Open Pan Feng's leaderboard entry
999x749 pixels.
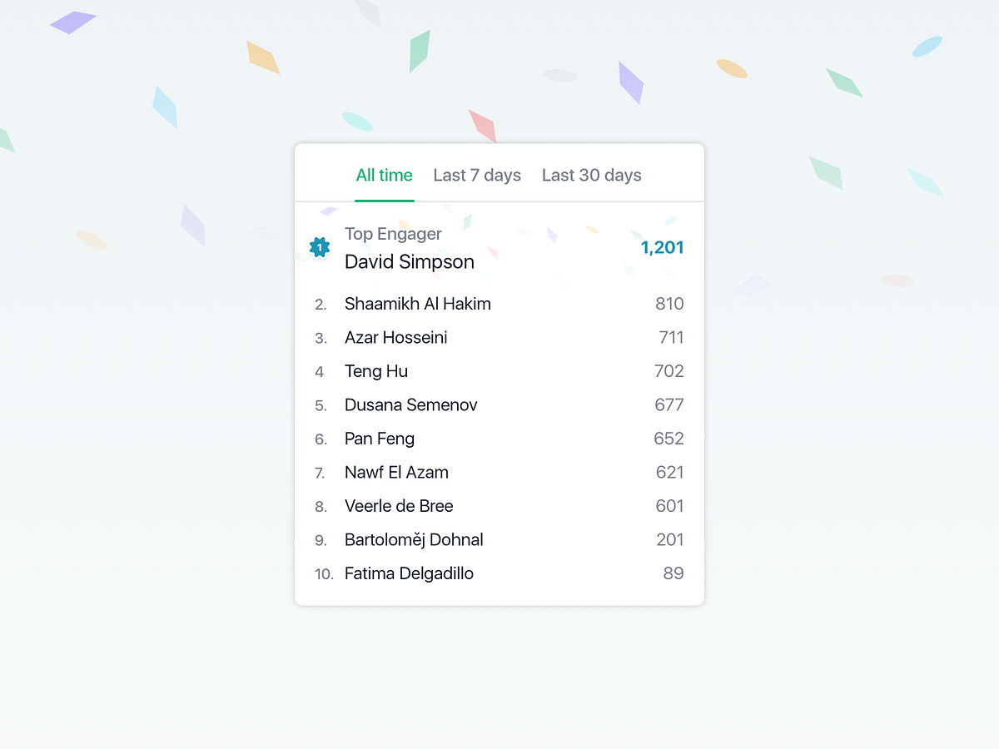pyautogui.click(x=379, y=439)
